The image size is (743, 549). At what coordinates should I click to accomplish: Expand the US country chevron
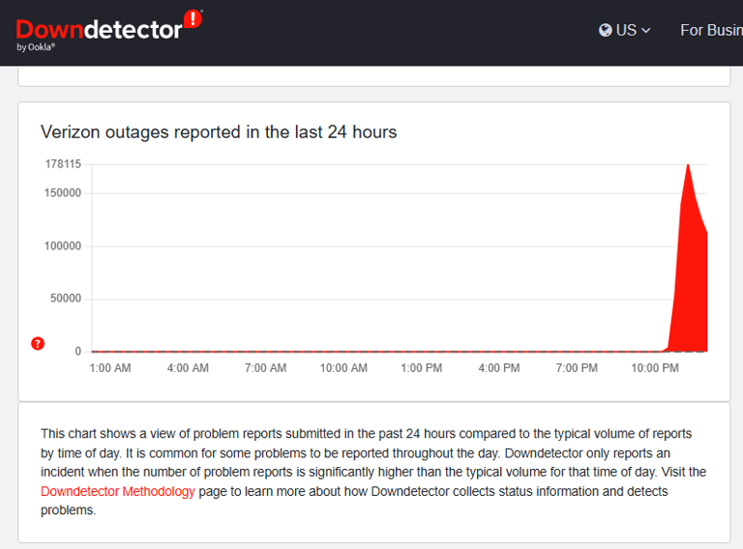[x=645, y=31]
